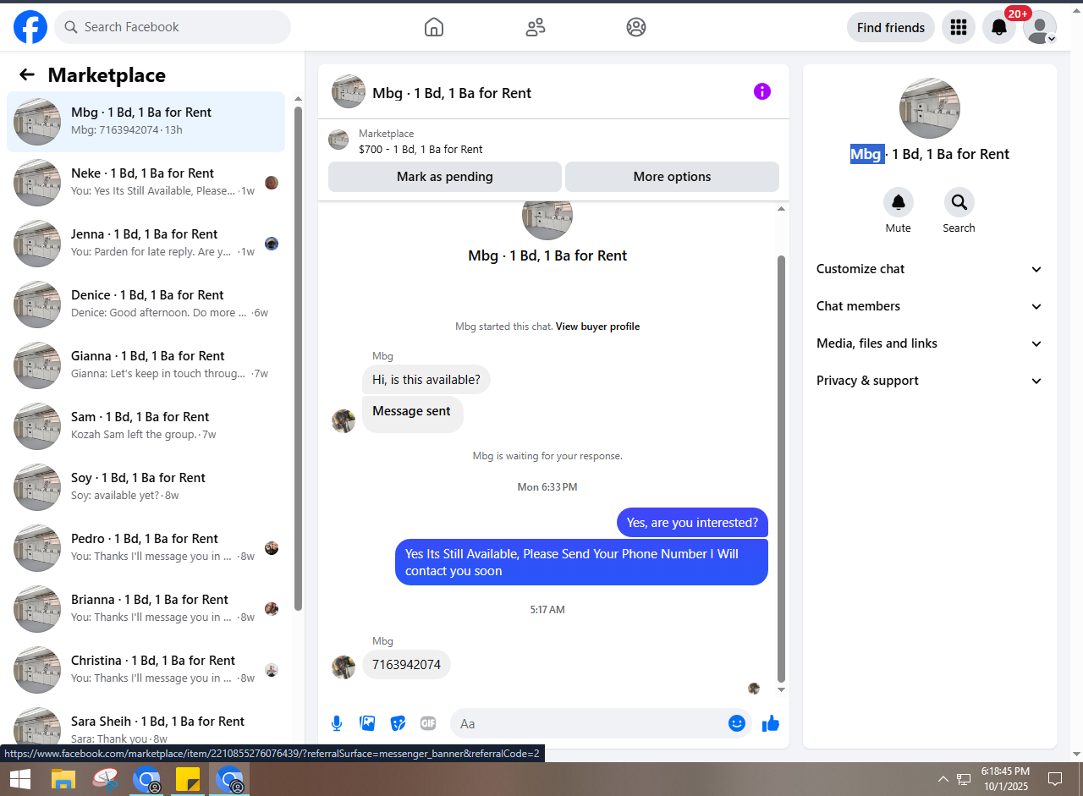Open the Groups icon in top navigation
The height and width of the screenshot is (796, 1083).
[x=636, y=27]
